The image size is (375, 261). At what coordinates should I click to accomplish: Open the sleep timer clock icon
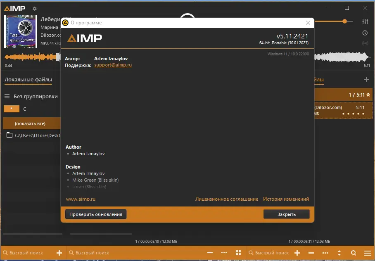click(365, 33)
